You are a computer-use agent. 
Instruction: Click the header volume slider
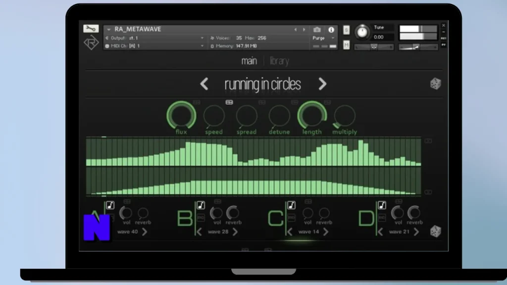[x=418, y=47]
